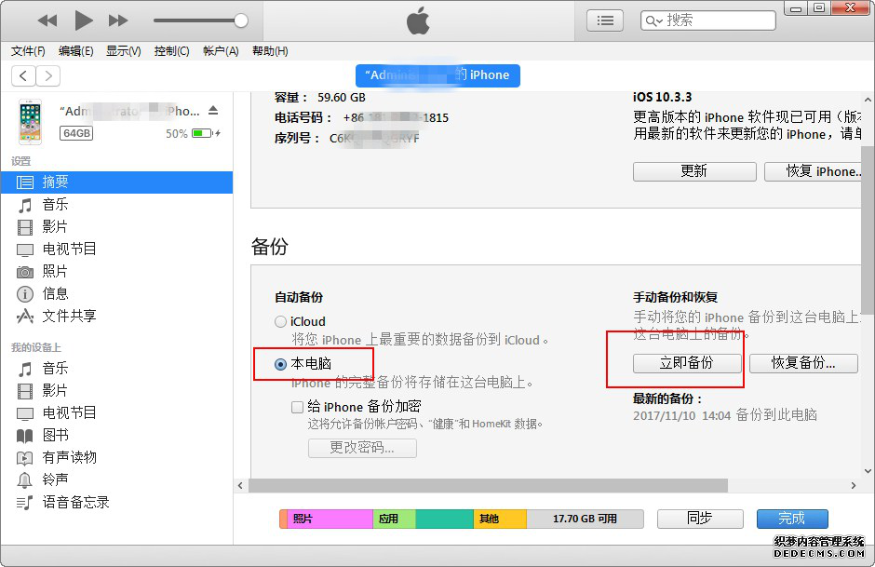Adjust the volume slider knob

240,20
